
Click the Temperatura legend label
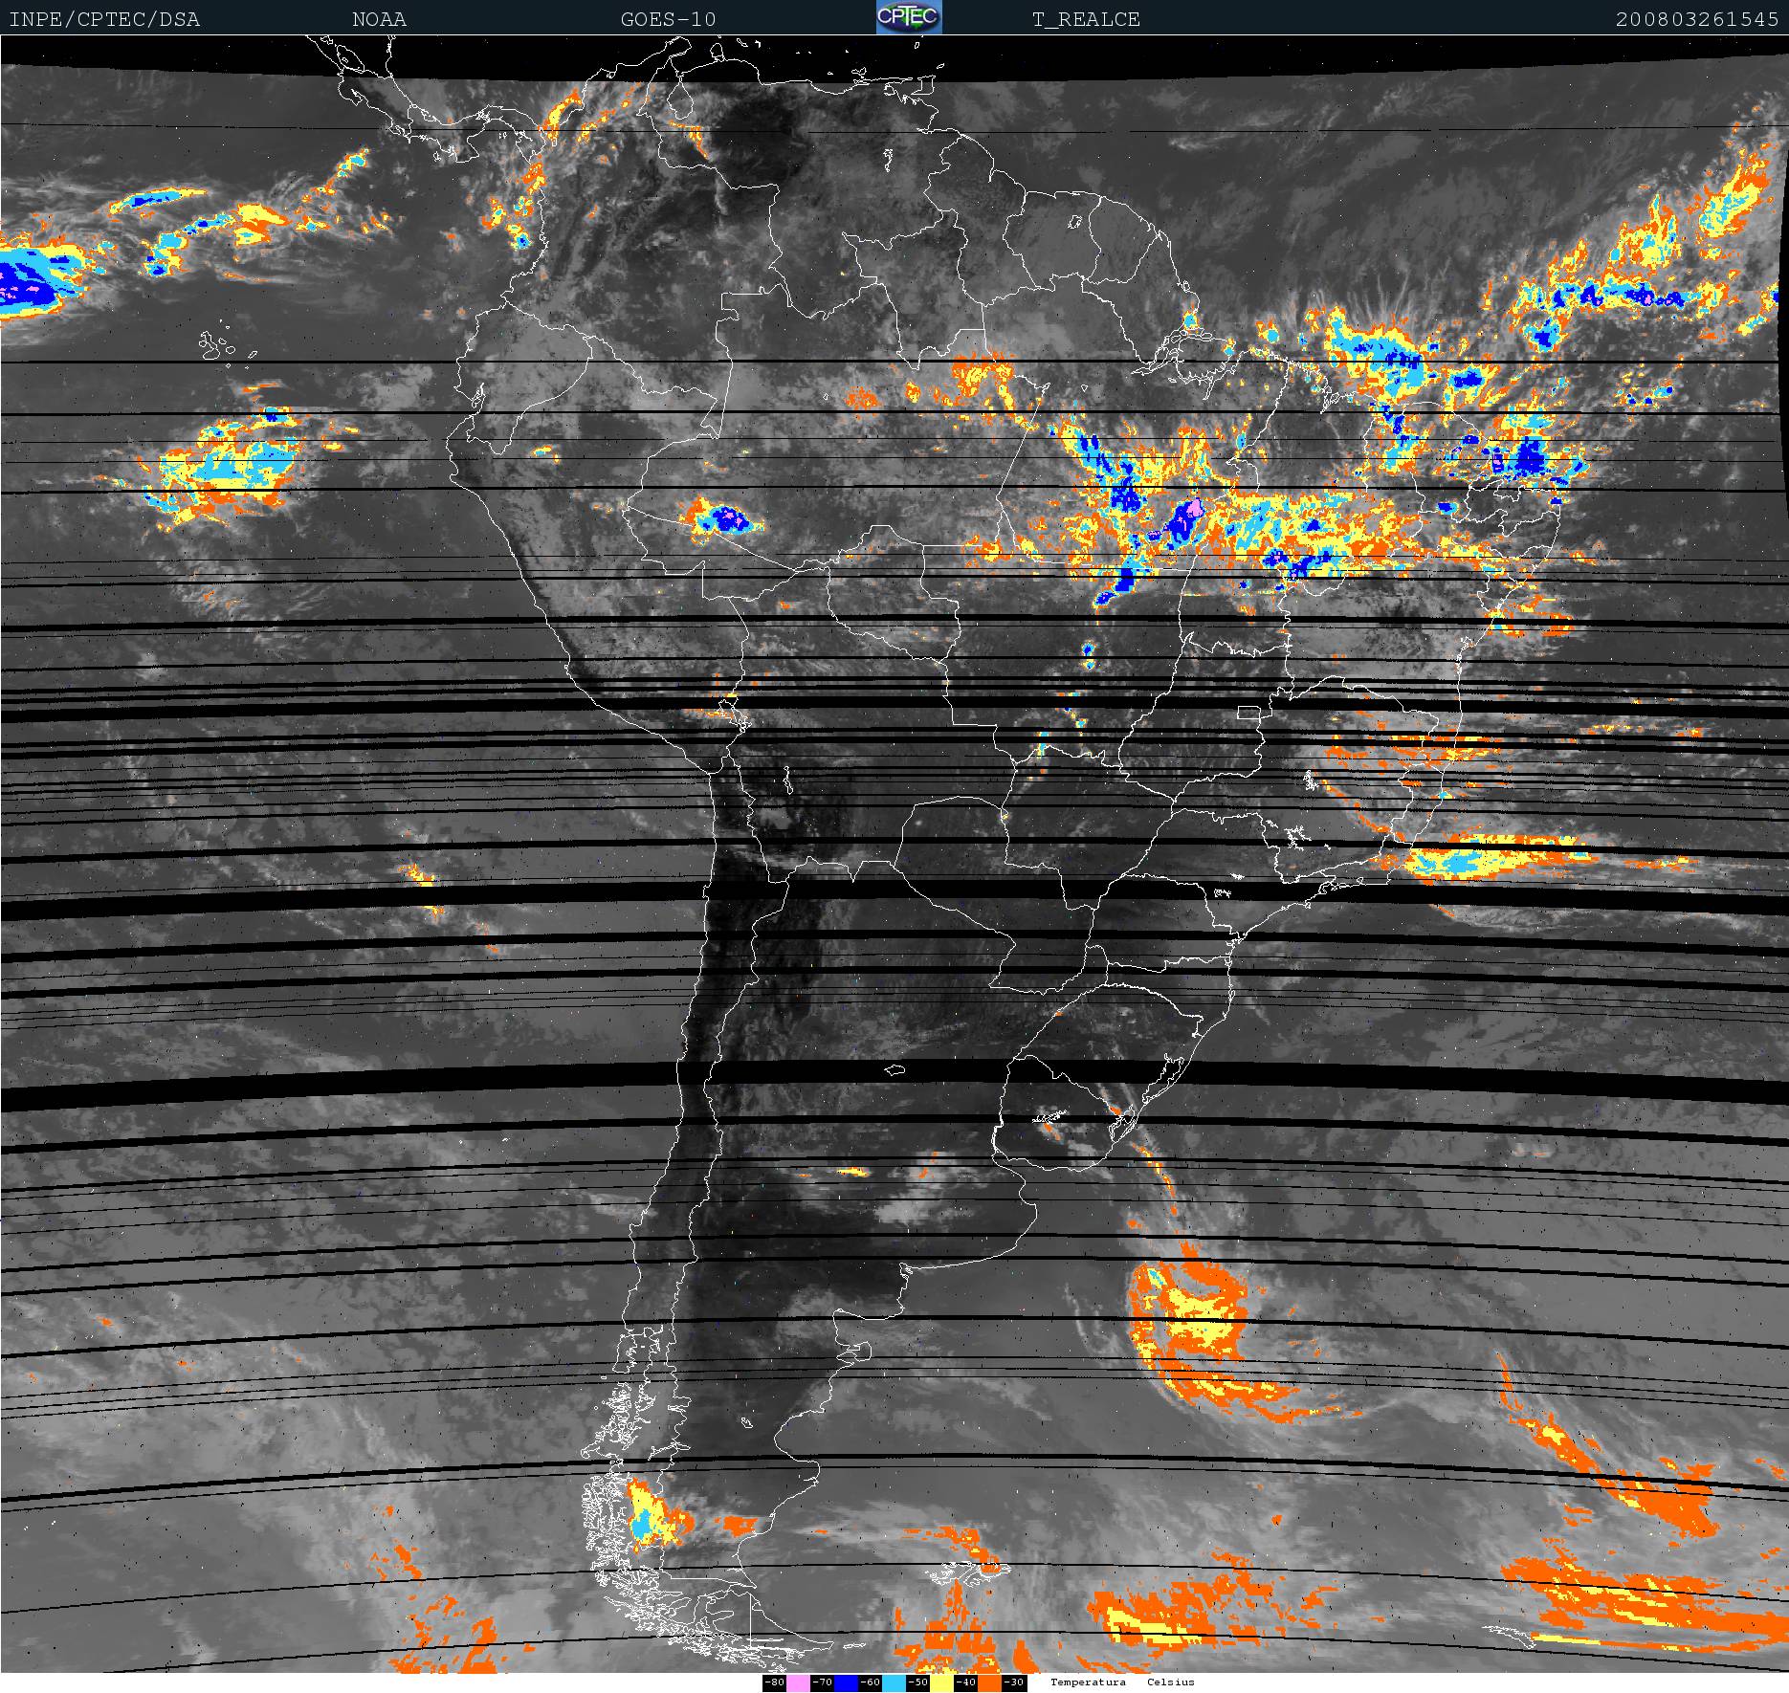click(1088, 1682)
